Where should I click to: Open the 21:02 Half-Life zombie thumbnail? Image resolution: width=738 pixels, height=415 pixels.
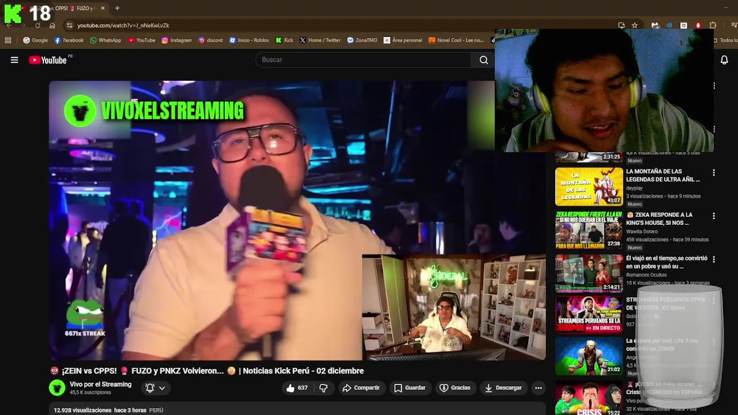point(589,357)
